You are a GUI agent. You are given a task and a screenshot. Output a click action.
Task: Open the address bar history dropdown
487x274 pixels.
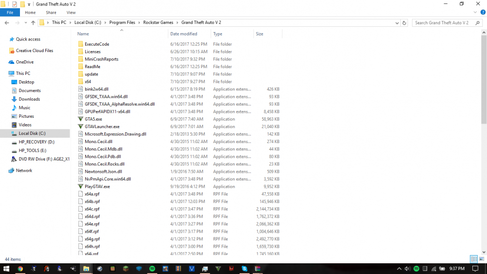point(397,23)
